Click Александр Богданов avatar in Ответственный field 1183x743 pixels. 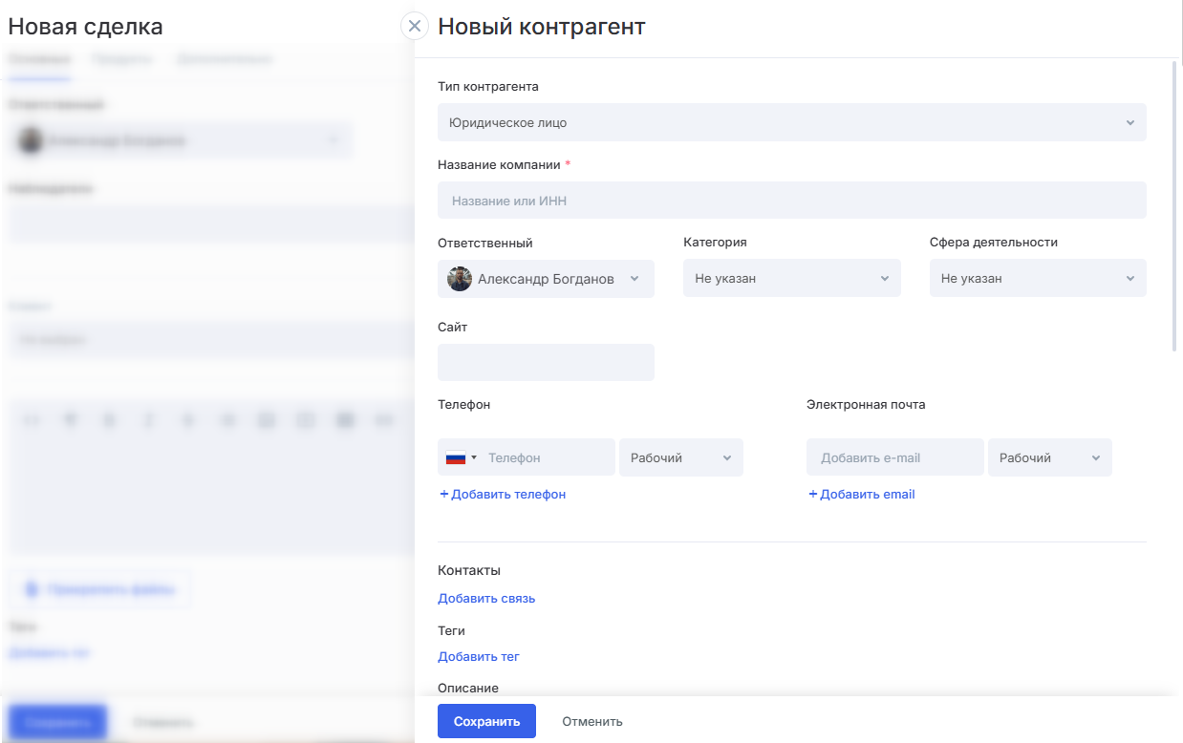tap(460, 279)
